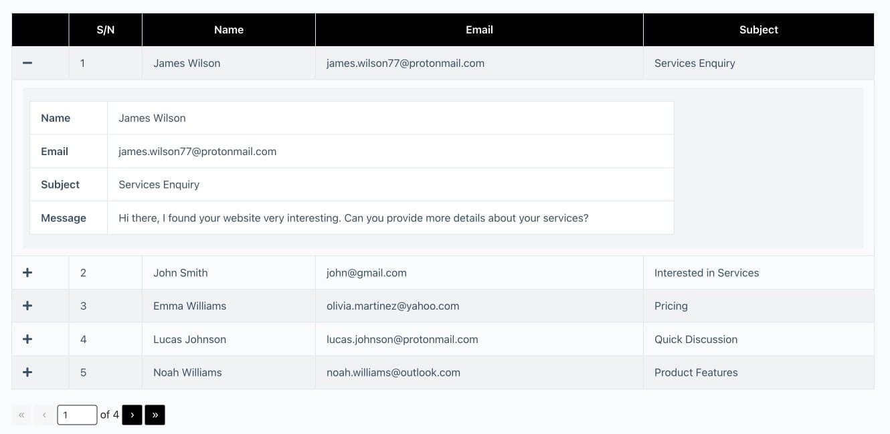Click the Subject column header
Screen dimensions: 890x434
point(759,29)
